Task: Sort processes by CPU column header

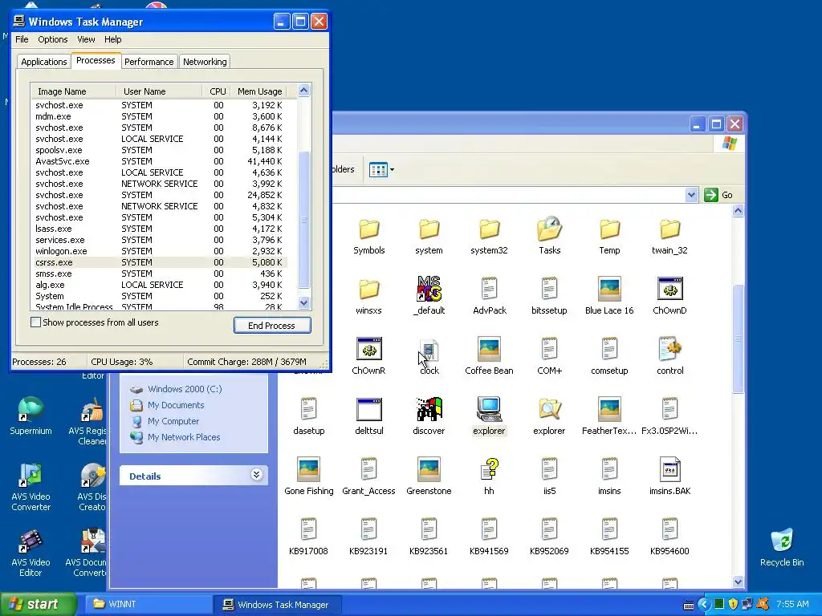Action: pos(217,91)
